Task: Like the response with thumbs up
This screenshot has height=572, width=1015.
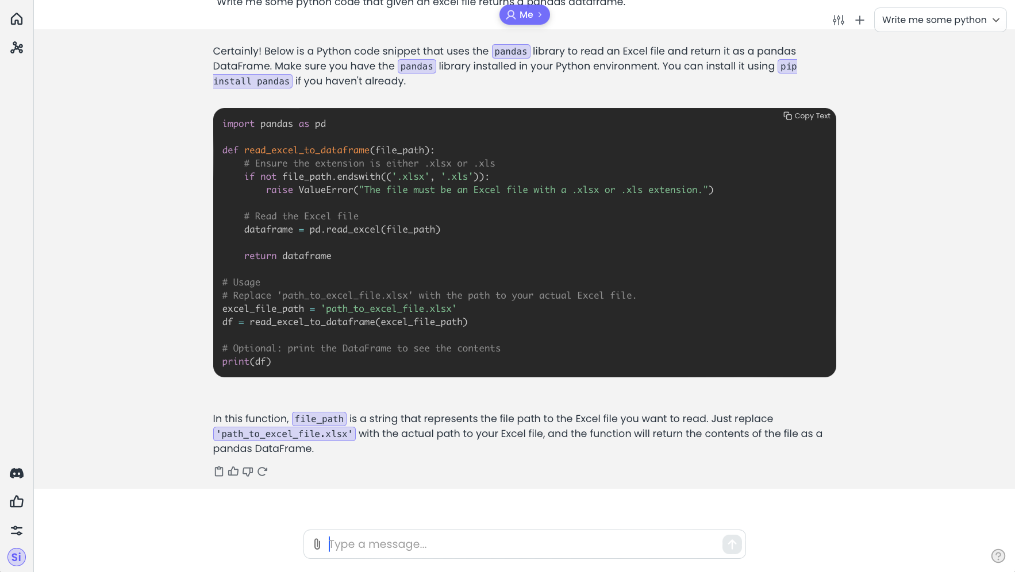Action: (233, 471)
